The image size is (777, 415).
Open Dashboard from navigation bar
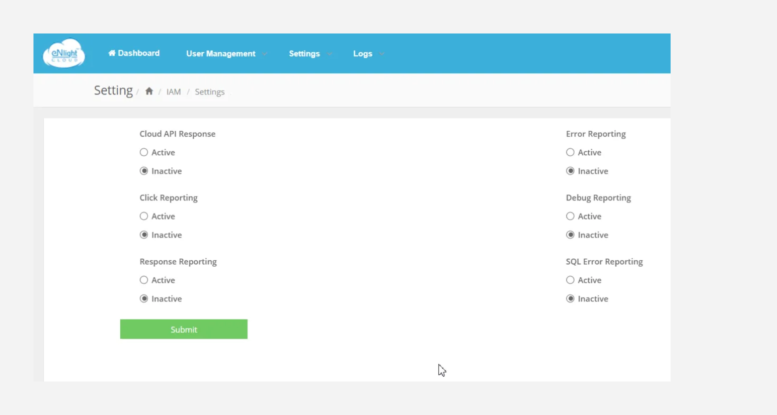point(134,53)
